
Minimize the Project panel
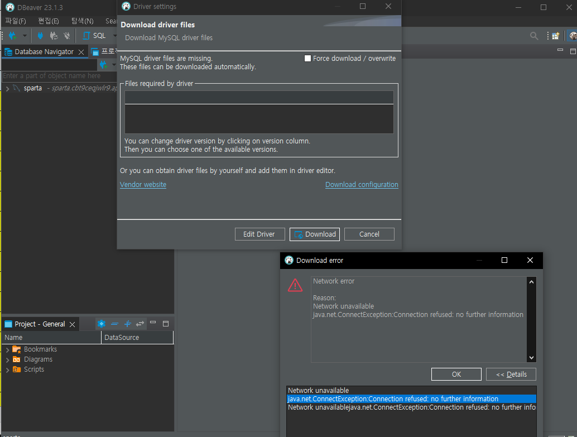pos(153,323)
